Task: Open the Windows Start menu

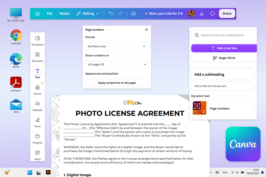Action: pos(30,173)
